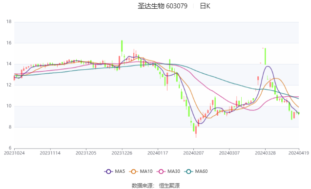Viewport: 311px width, 189px height.
Task: Click the 20231114 date axis label
Action: [x=50, y=153]
